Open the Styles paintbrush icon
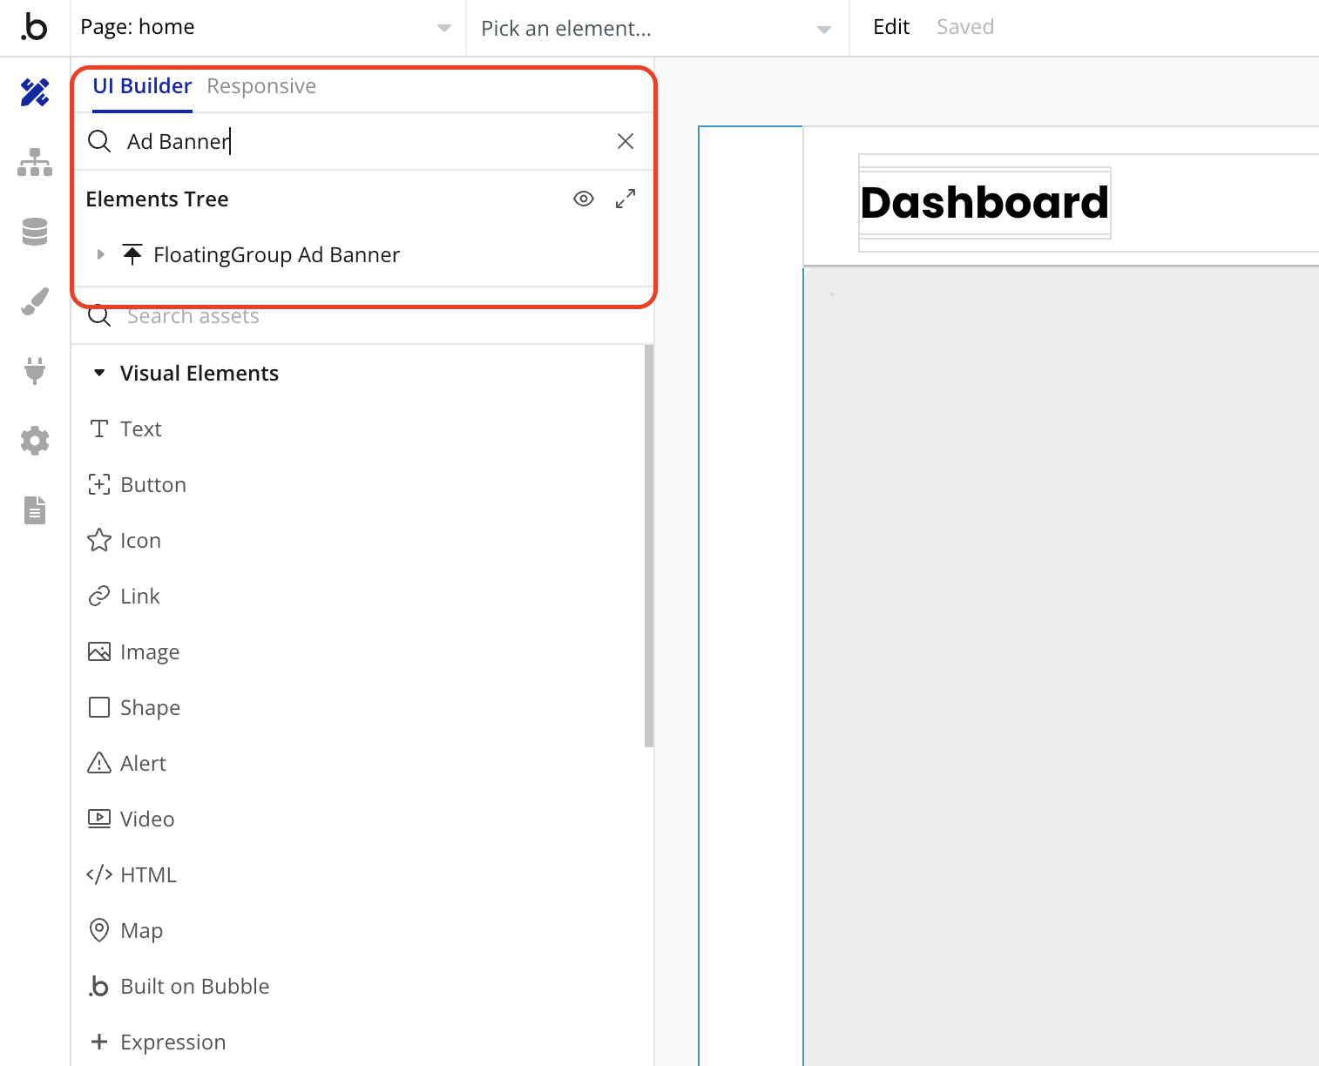The width and height of the screenshot is (1319, 1066). point(35,301)
